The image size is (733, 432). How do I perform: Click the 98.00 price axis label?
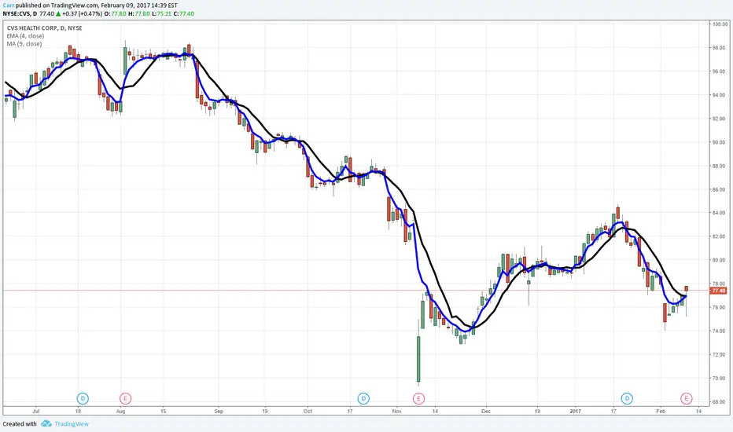(720, 48)
